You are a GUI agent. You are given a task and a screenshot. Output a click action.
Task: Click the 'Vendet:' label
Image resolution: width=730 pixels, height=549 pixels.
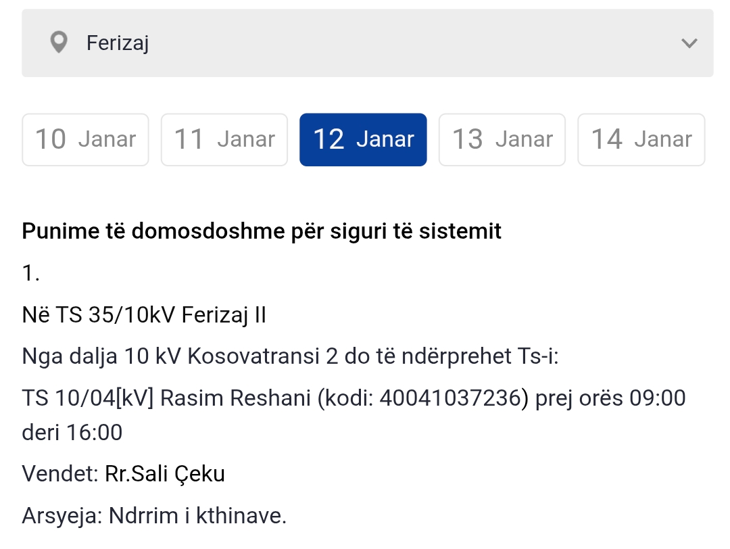pos(60,475)
